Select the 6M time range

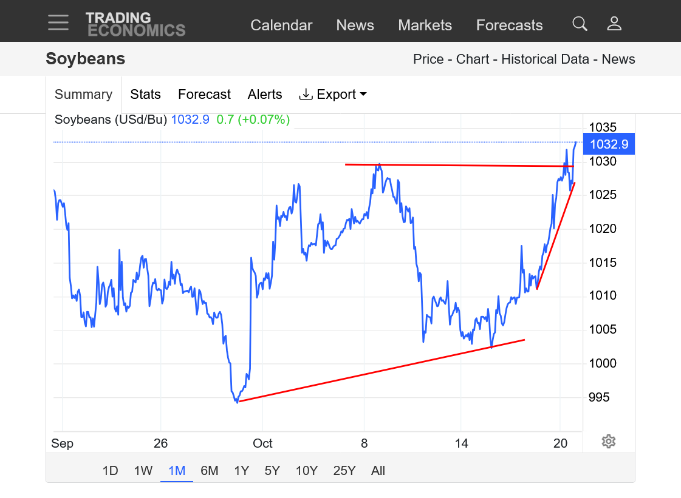[x=209, y=471]
